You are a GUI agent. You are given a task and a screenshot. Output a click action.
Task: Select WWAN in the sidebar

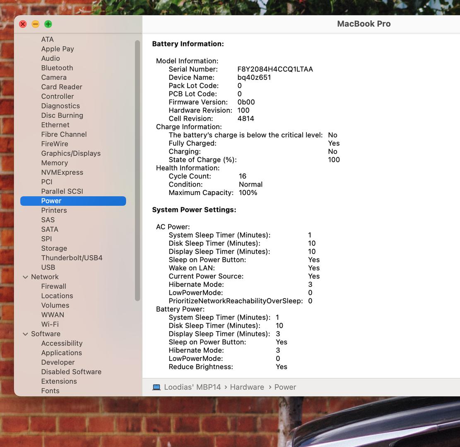53,315
